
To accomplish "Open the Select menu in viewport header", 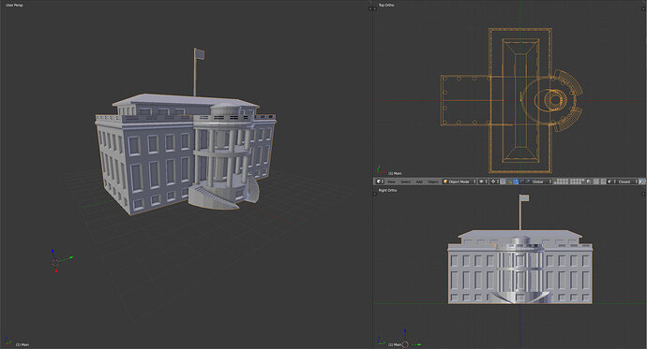I will (x=406, y=182).
